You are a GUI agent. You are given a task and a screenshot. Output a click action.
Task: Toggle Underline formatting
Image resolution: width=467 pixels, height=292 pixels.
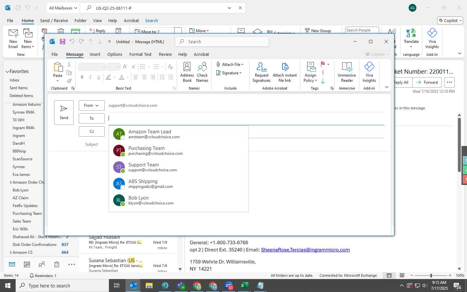[99, 77]
